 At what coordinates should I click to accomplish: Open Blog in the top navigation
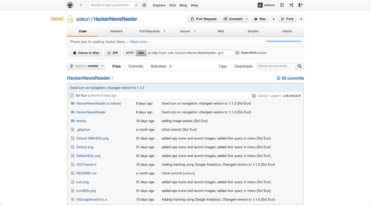(x=183, y=5)
